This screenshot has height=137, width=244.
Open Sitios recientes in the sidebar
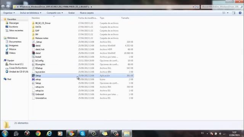point(16,30)
